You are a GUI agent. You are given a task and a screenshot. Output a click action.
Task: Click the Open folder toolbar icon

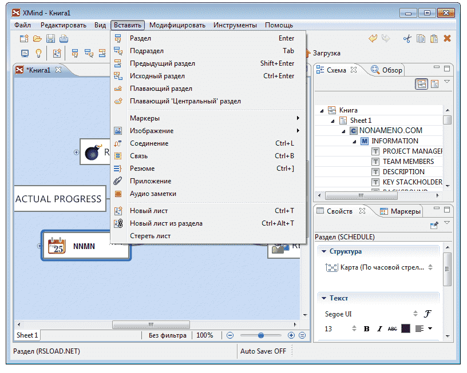pyautogui.click(x=37, y=39)
